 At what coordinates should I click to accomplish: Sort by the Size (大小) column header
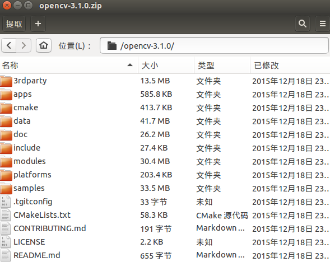pos(166,65)
